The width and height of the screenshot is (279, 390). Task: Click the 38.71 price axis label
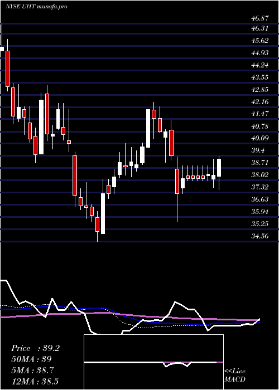[259, 163]
